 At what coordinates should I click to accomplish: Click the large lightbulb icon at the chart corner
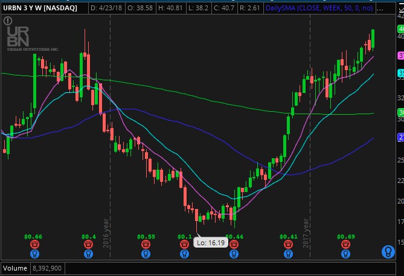(x=388, y=251)
